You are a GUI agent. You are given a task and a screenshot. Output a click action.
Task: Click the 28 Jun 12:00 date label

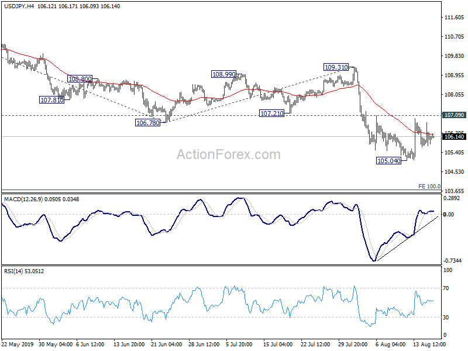[204, 345]
